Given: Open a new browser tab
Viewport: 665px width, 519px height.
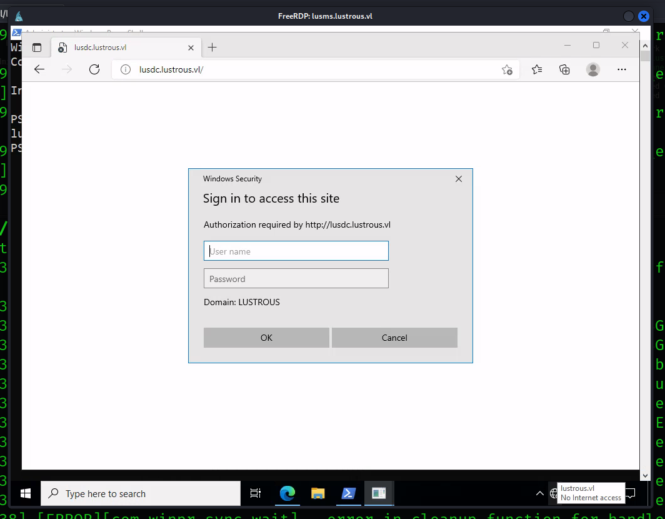Looking at the screenshot, I should point(212,48).
